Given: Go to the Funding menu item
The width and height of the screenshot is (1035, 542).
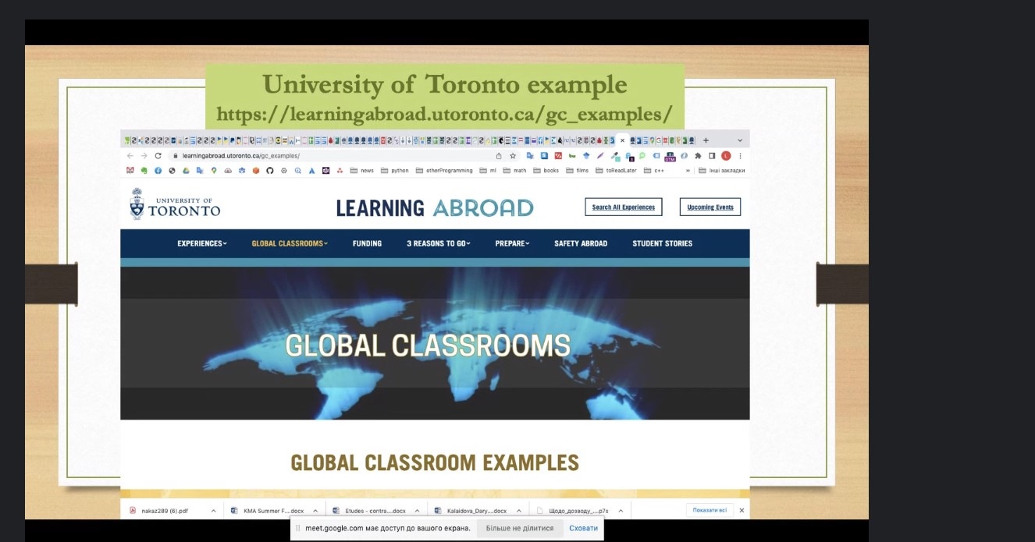Looking at the screenshot, I should point(367,243).
